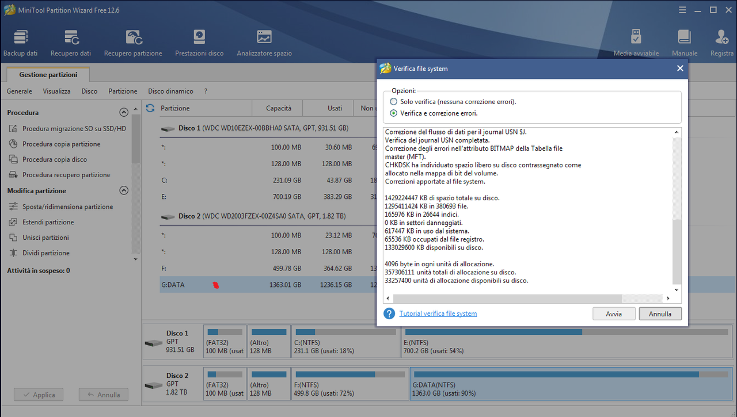Refresh partition list icon
Image resolution: width=737 pixels, height=417 pixels.
[150, 108]
